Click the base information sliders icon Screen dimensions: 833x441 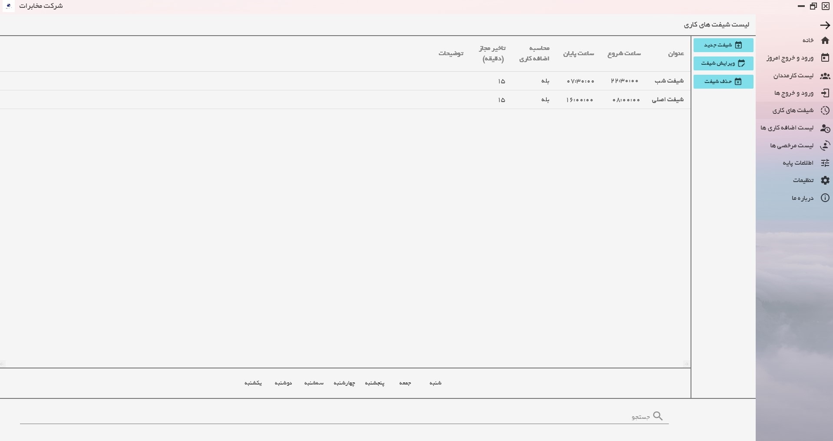click(825, 163)
